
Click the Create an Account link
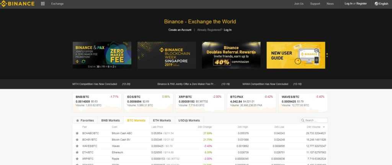[180, 30]
